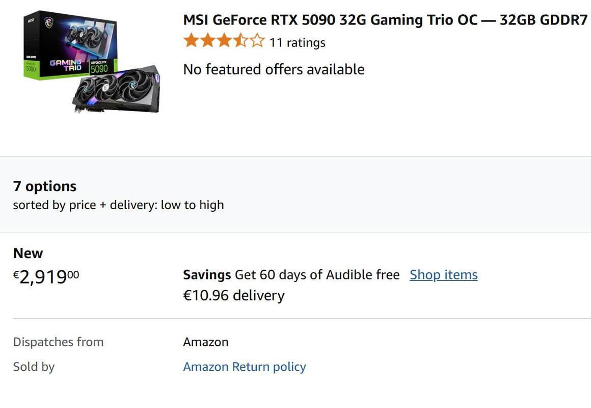
Task: Open the Shop items link
Action: pyautogui.click(x=444, y=275)
